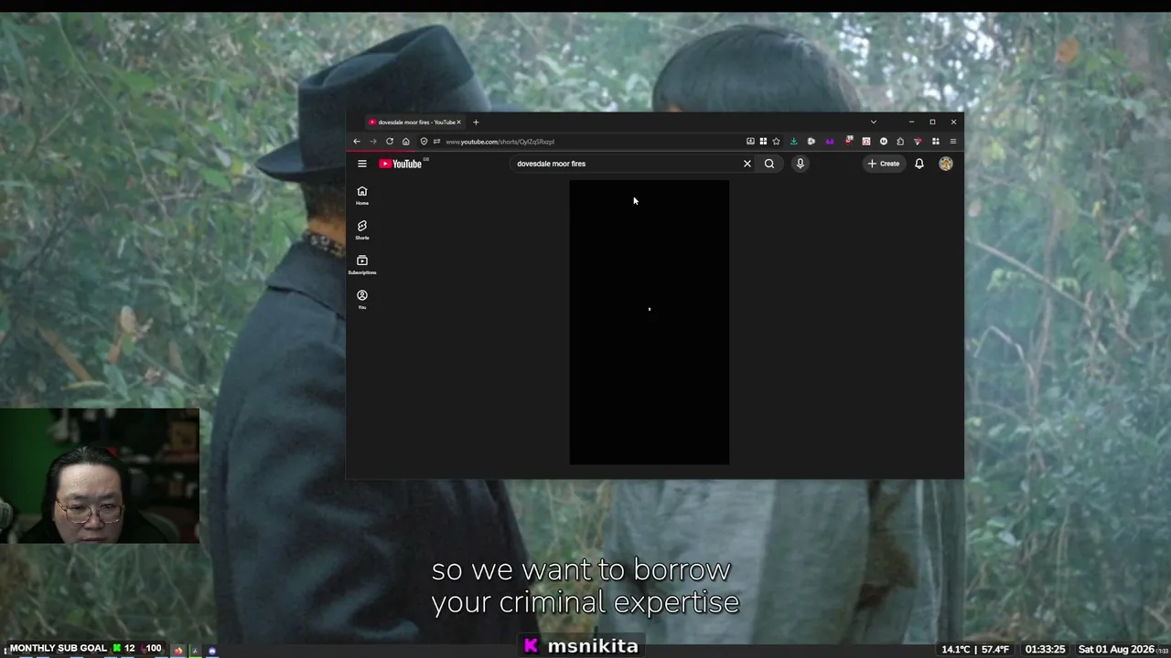Viewport: 1171px width, 658px height.
Task: Submit the search with the magnifier button
Action: click(x=769, y=164)
